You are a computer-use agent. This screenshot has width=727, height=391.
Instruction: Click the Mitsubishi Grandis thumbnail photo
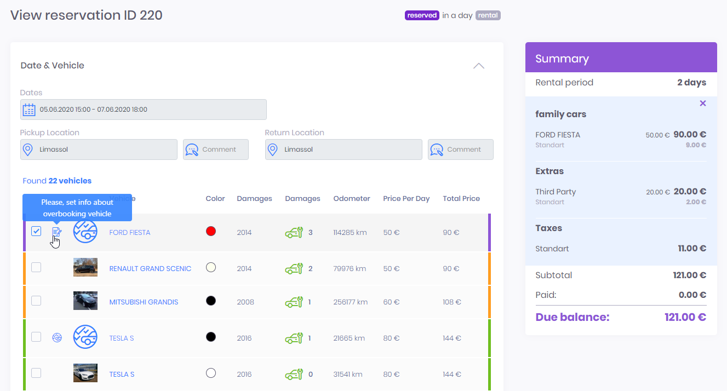[85, 301]
